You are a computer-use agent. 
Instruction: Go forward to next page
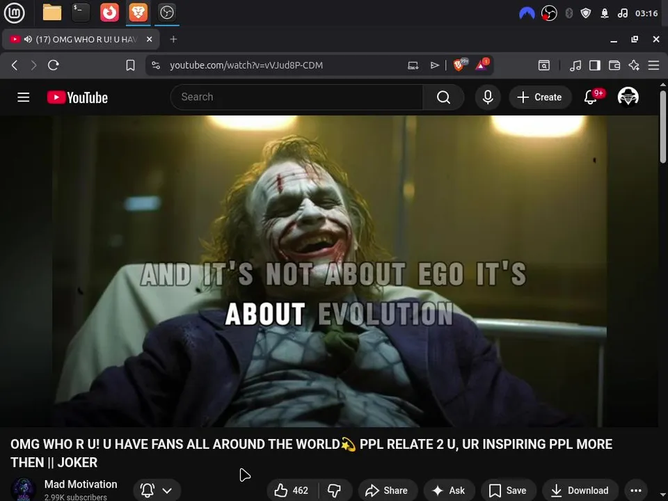coord(33,65)
